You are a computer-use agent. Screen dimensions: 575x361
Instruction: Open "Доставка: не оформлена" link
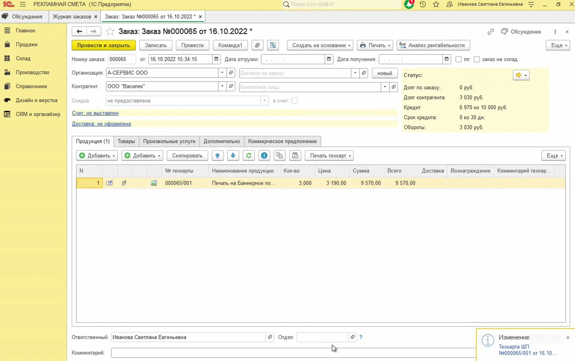101,124
